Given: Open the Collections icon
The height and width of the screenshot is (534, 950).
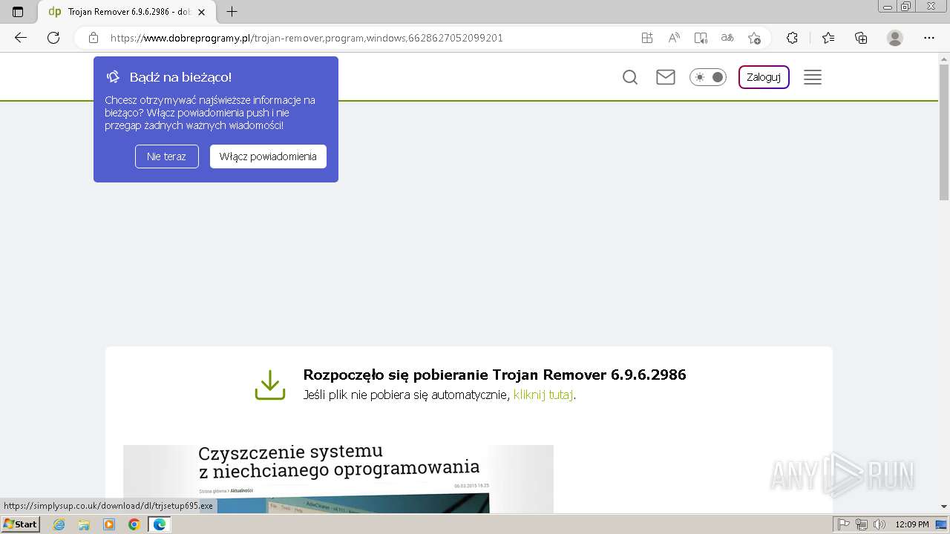Looking at the screenshot, I should [x=861, y=38].
